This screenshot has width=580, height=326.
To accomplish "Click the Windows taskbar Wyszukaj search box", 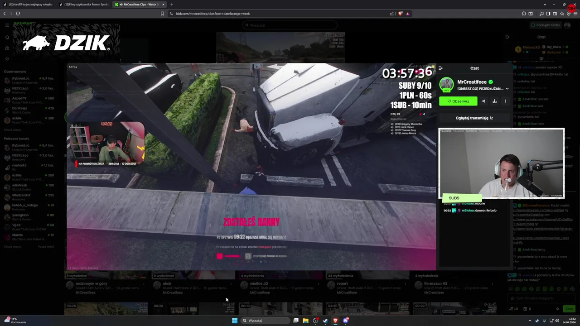I will coord(266,321).
